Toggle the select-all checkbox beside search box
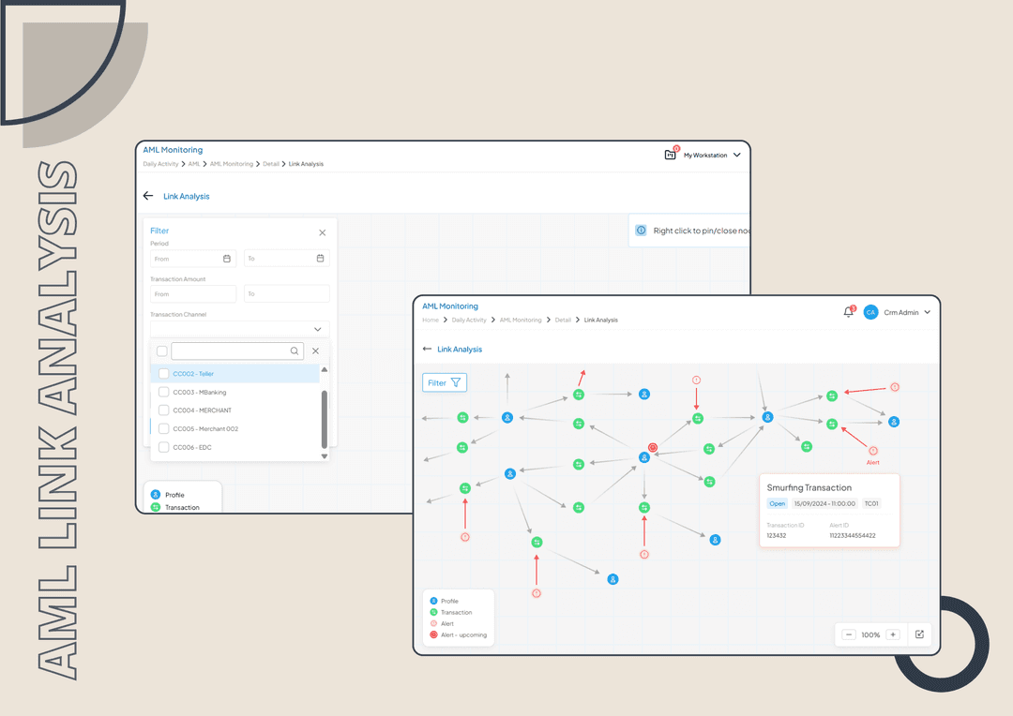The height and width of the screenshot is (716, 1013). click(x=161, y=351)
